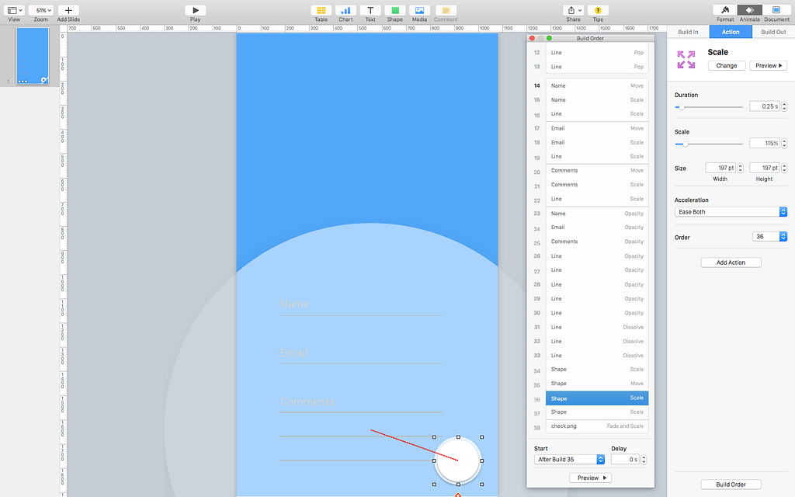The image size is (795, 497).
Task: Select build 23 Name Opacity row
Action: 597,214
